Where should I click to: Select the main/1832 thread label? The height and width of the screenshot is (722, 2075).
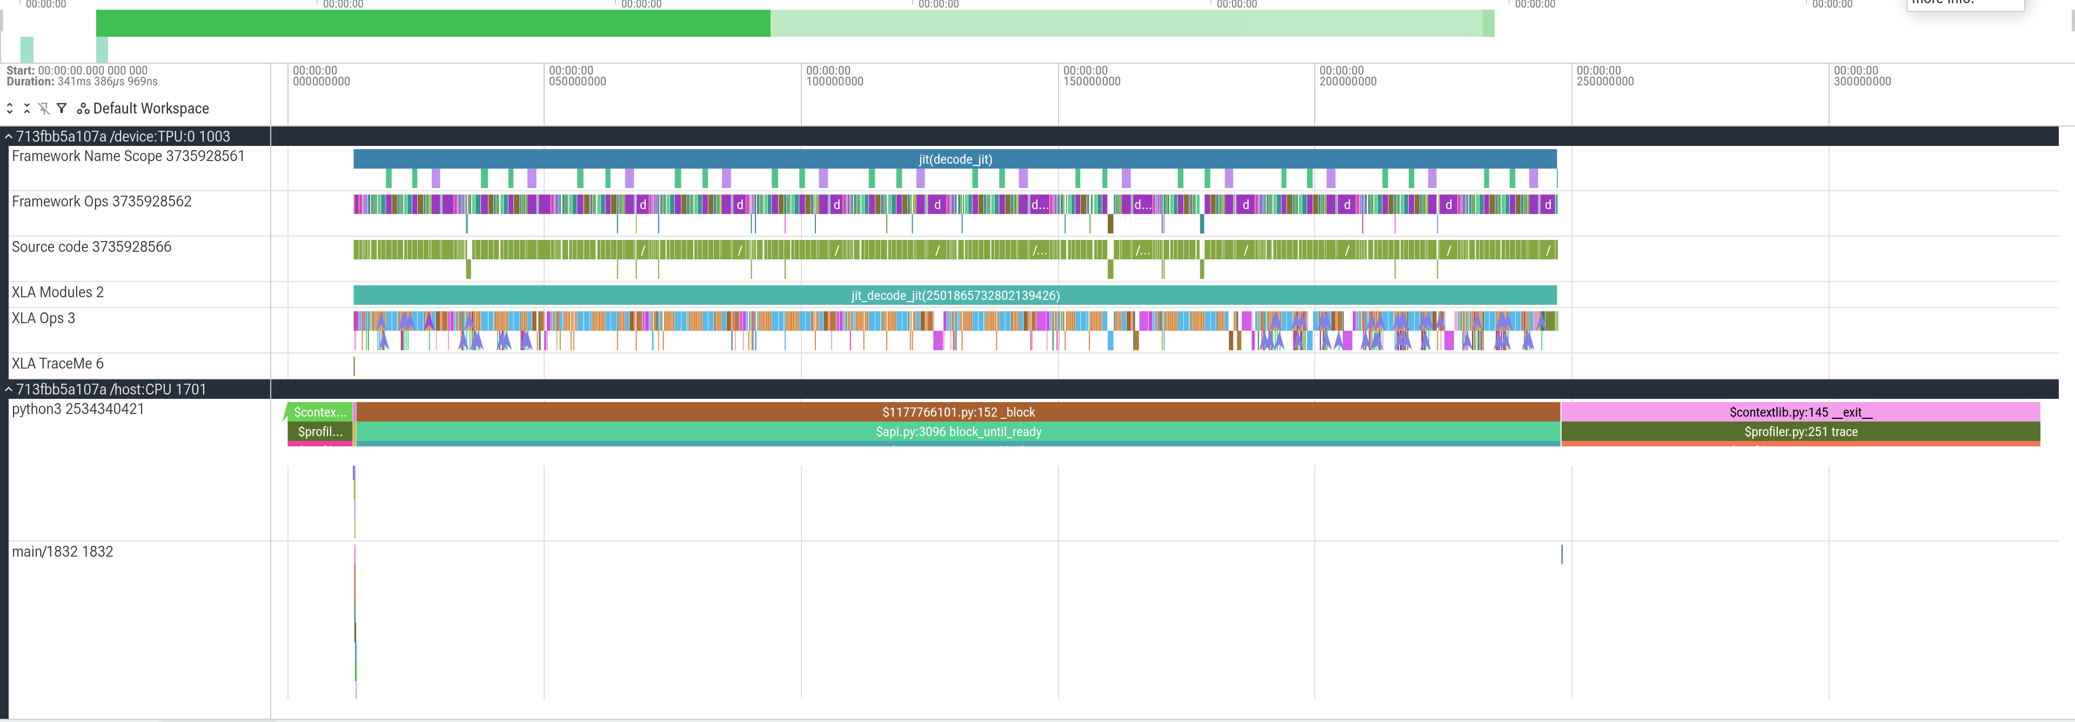pyautogui.click(x=63, y=552)
